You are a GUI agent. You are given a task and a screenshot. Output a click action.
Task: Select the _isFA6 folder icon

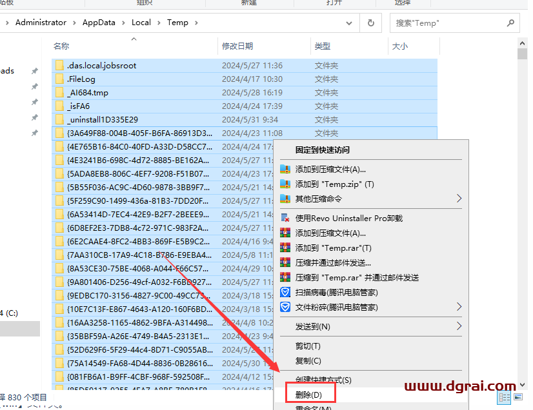pyautogui.click(x=59, y=106)
